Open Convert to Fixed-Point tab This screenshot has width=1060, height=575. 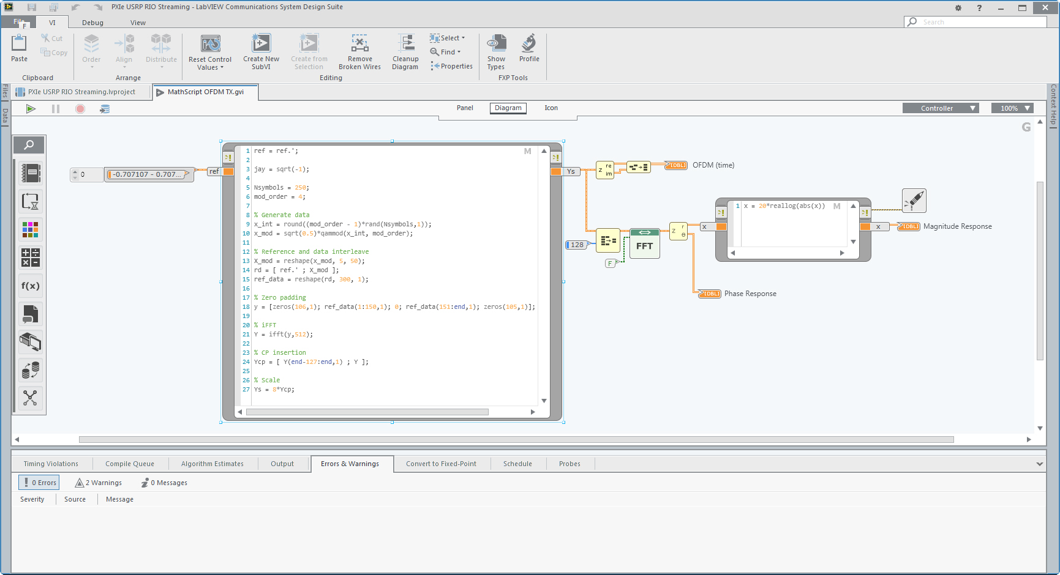[x=441, y=464]
